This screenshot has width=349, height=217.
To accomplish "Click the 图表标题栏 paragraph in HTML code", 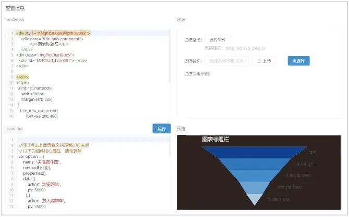I will coord(49,44).
